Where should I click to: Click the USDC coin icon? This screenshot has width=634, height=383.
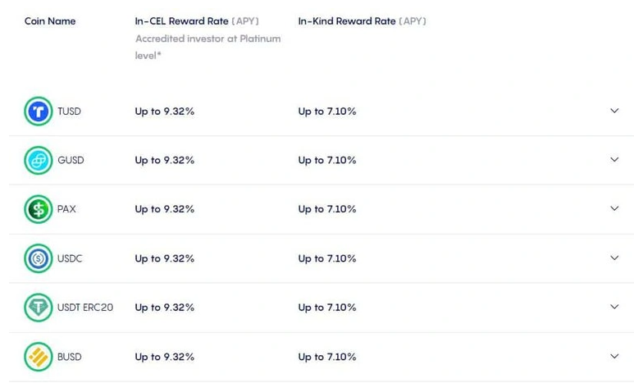click(x=39, y=258)
